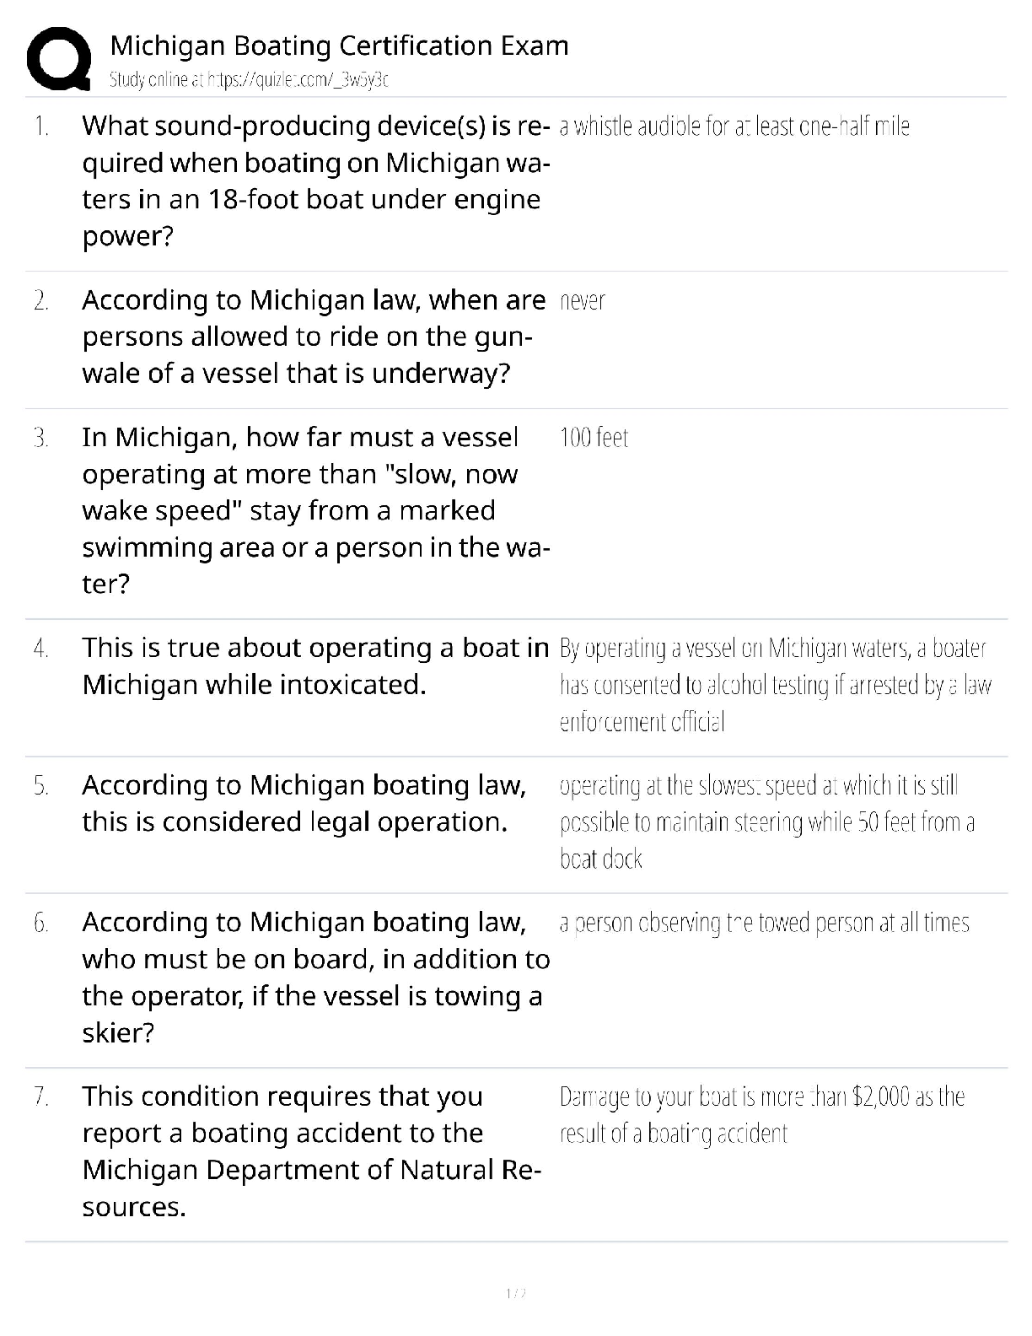This screenshot has width=1032, height=1336.
Task: Click the answer 'never'
Action: point(582,301)
